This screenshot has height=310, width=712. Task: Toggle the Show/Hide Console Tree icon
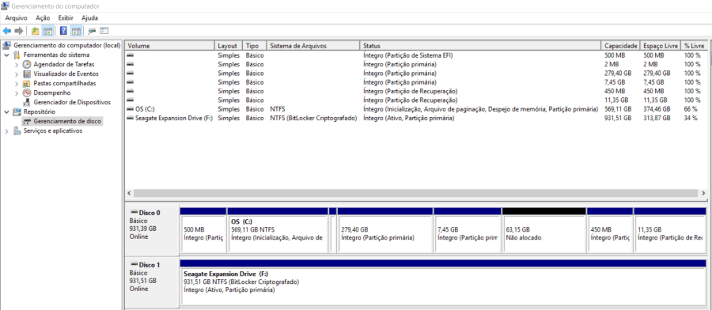tap(47, 31)
